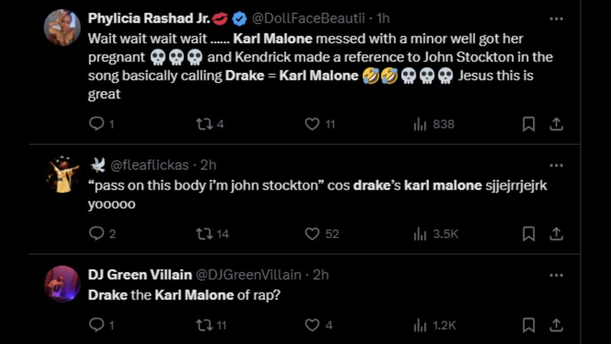This screenshot has height=344, width=611.
Task: Open view analytics on Phylicia Rashad Jr.'s tweet
Action: (x=420, y=124)
